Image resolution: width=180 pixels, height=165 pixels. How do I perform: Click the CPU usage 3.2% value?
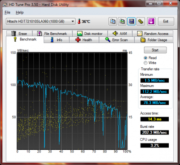coord(154,145)
